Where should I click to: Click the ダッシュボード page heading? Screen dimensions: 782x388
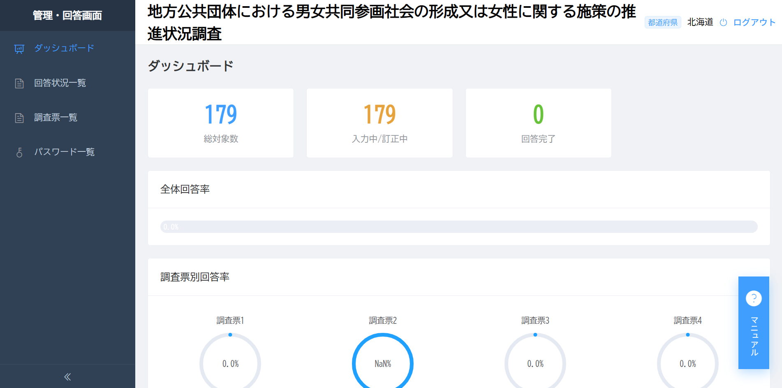point(191,66)
